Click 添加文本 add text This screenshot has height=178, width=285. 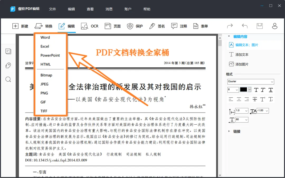tap(239, 55)
